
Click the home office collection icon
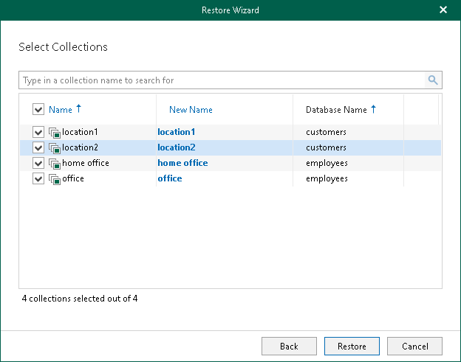click(55, 164)
